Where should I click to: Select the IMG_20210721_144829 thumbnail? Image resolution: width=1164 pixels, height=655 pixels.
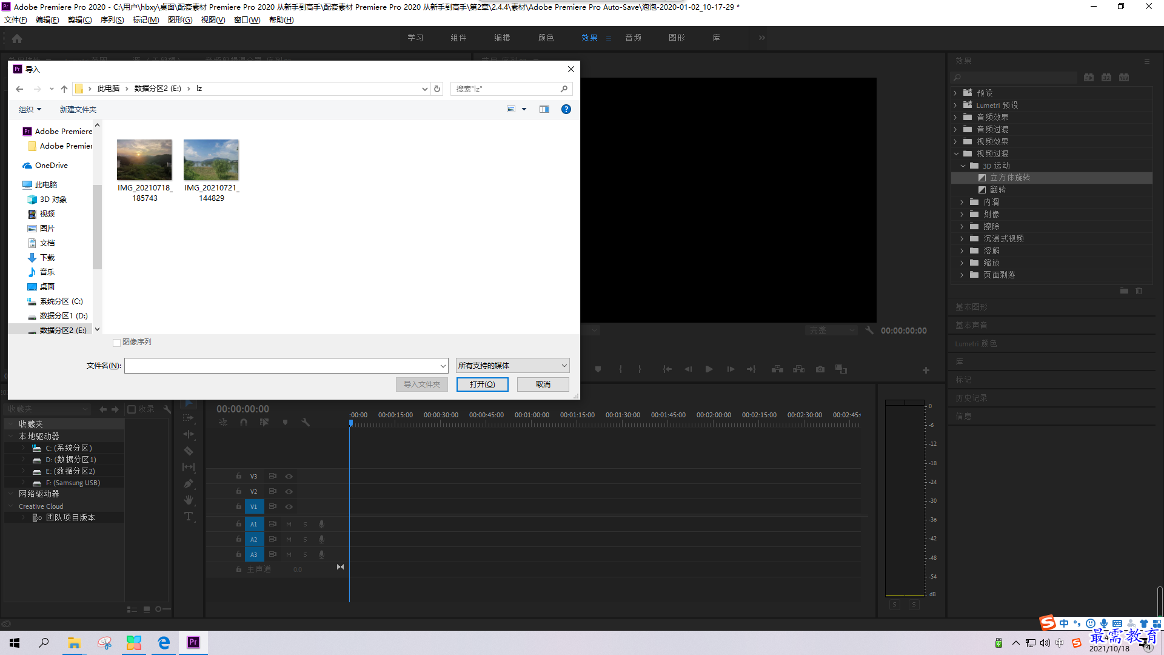(211, 160)
